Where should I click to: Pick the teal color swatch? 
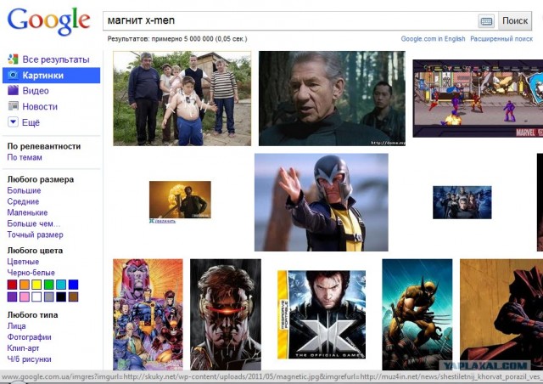[61, 285]
